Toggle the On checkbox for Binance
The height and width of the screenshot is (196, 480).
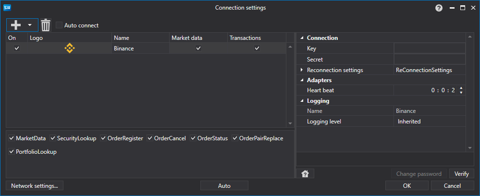[x=17, y=48]
